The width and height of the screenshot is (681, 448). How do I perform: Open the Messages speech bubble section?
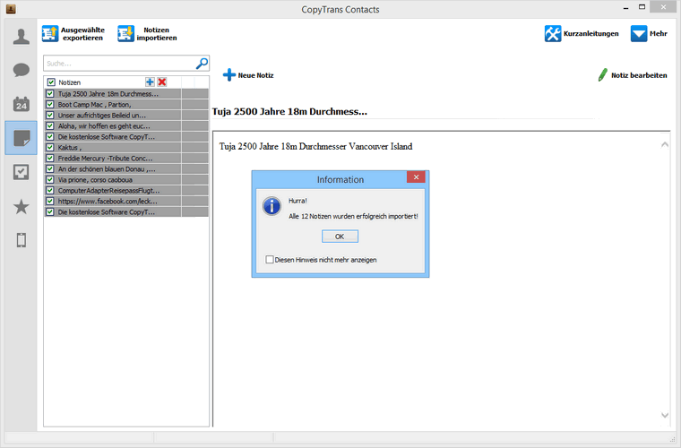21,70
